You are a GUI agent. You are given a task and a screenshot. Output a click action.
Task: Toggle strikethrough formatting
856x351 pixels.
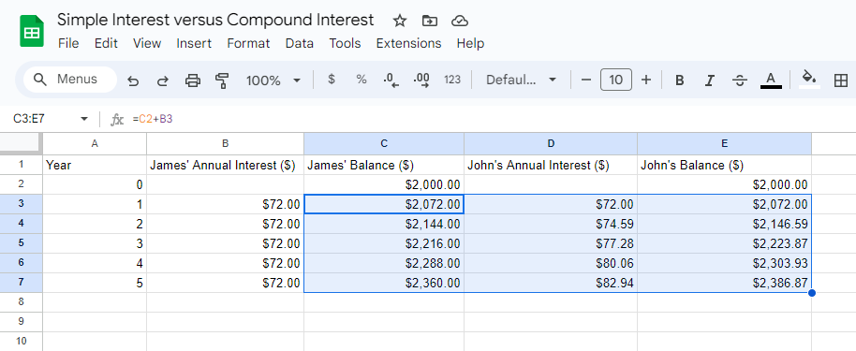point(740,80)
